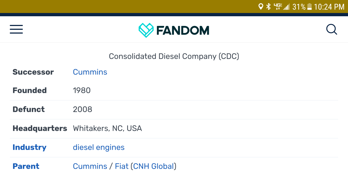The height and width of the screenshot is (195, 348).
Task: Follow the diesel engines link
Action: (99, 147)
